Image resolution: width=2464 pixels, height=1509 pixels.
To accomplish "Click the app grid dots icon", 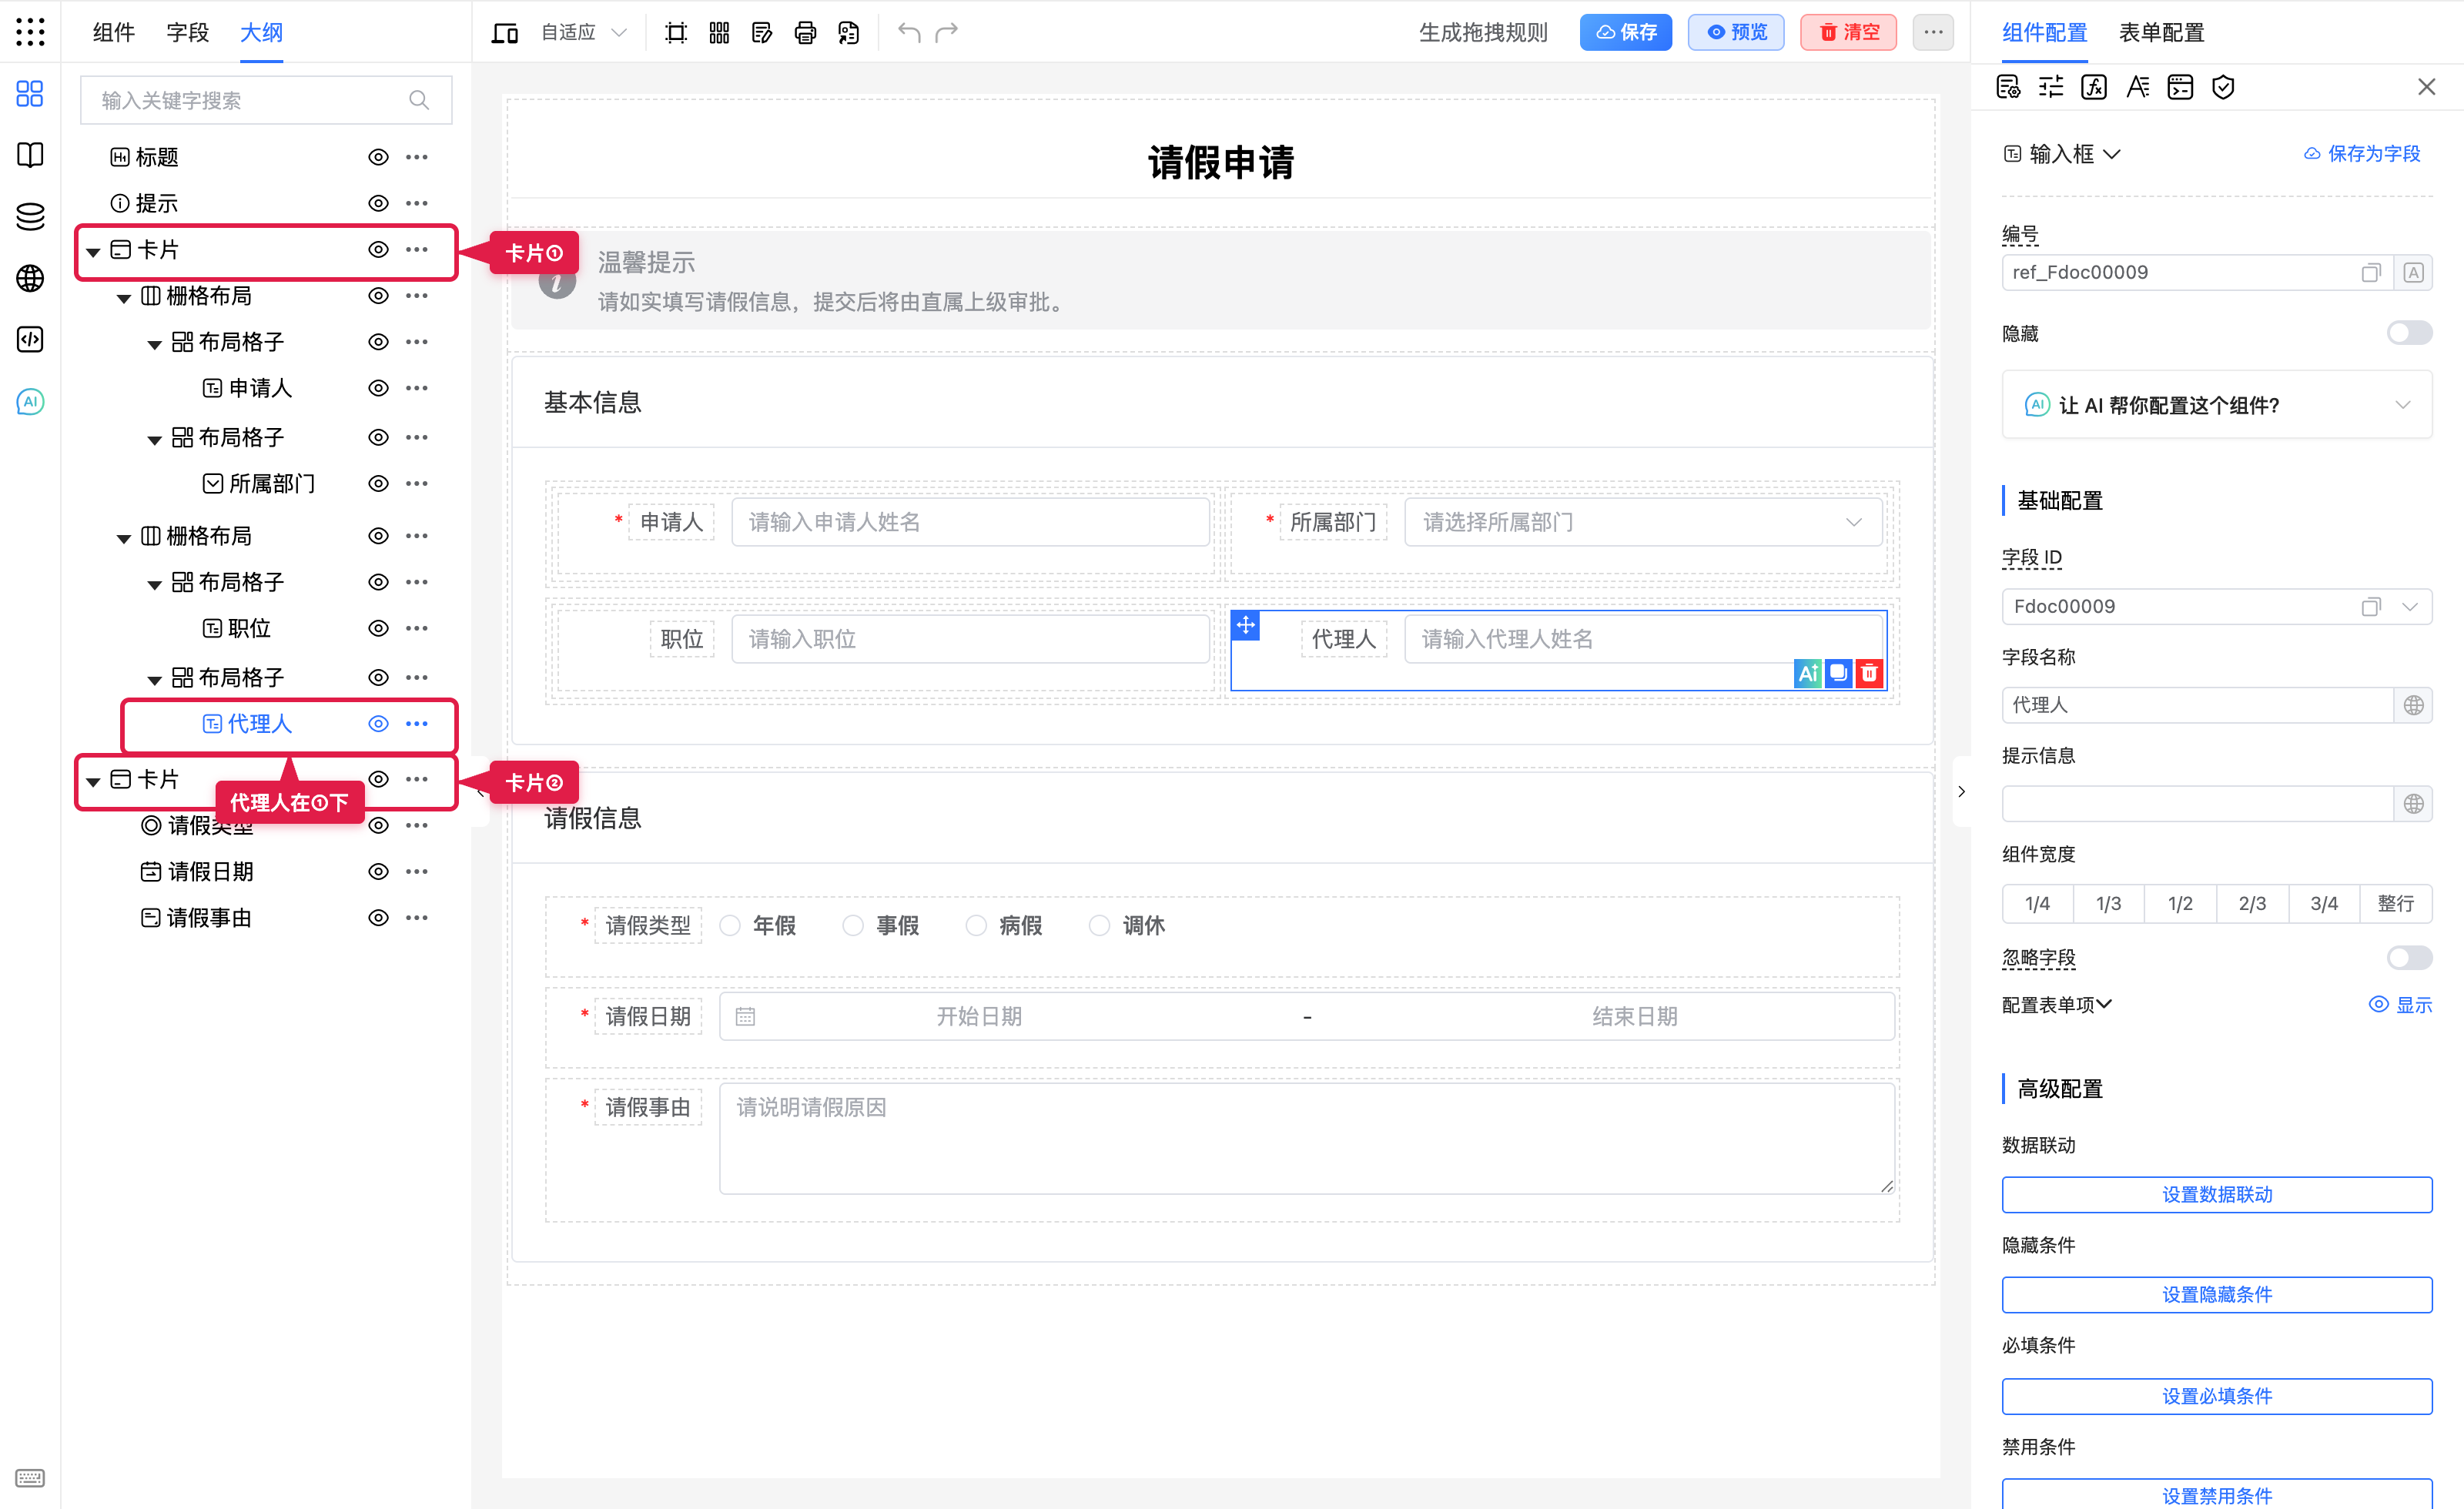I will click(x=30, y=32).
